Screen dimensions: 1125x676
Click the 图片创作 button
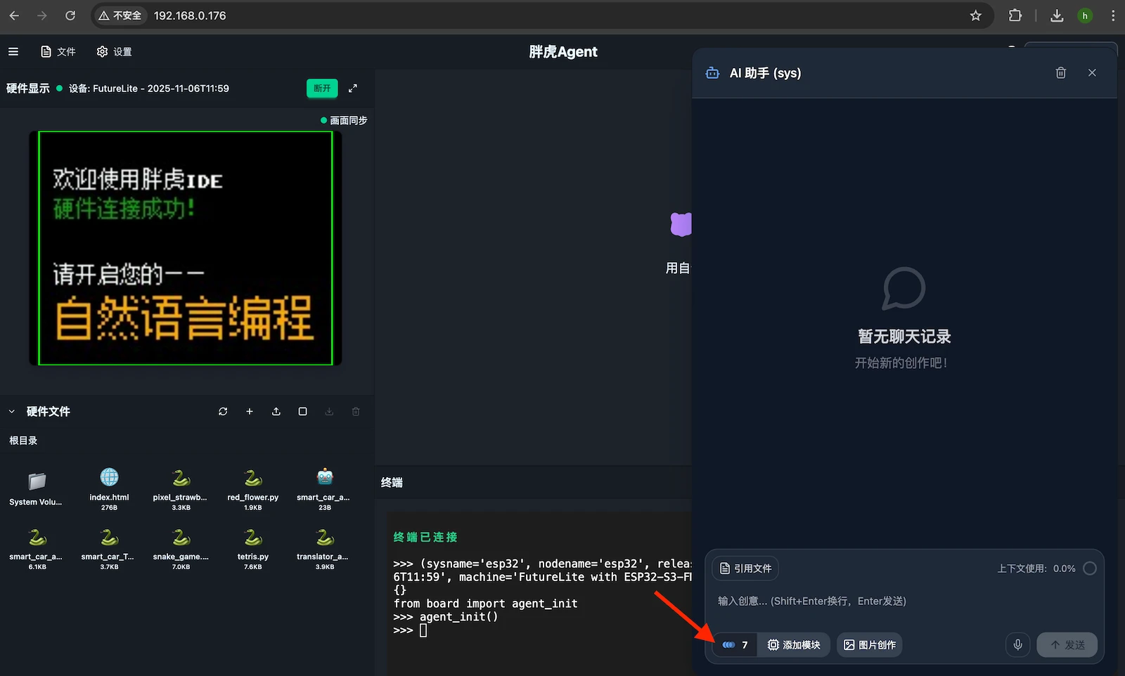point(870,644)
